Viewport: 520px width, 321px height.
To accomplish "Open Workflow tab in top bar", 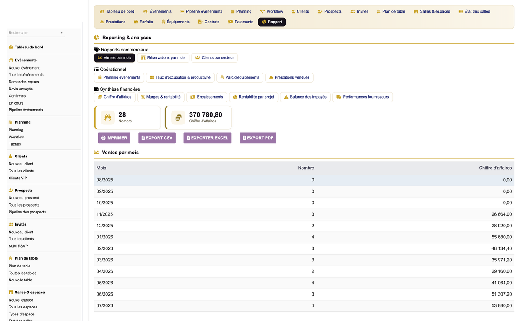I will pos(272,11).
